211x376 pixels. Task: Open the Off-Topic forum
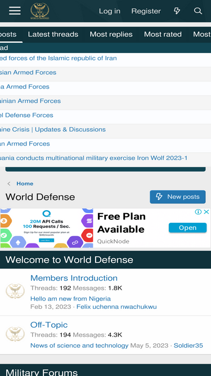tap(49, 325)
